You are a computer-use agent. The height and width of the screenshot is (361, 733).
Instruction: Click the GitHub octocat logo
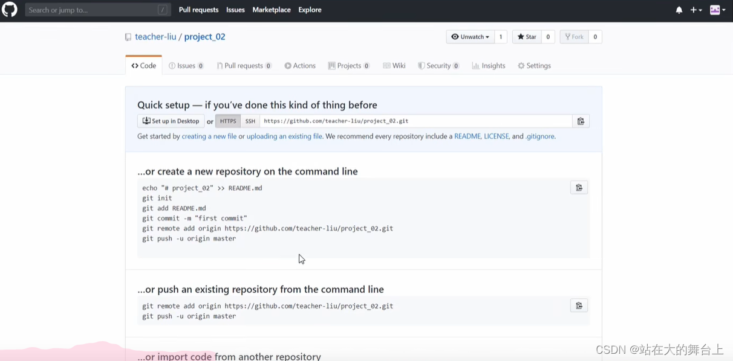pos(10,10)
